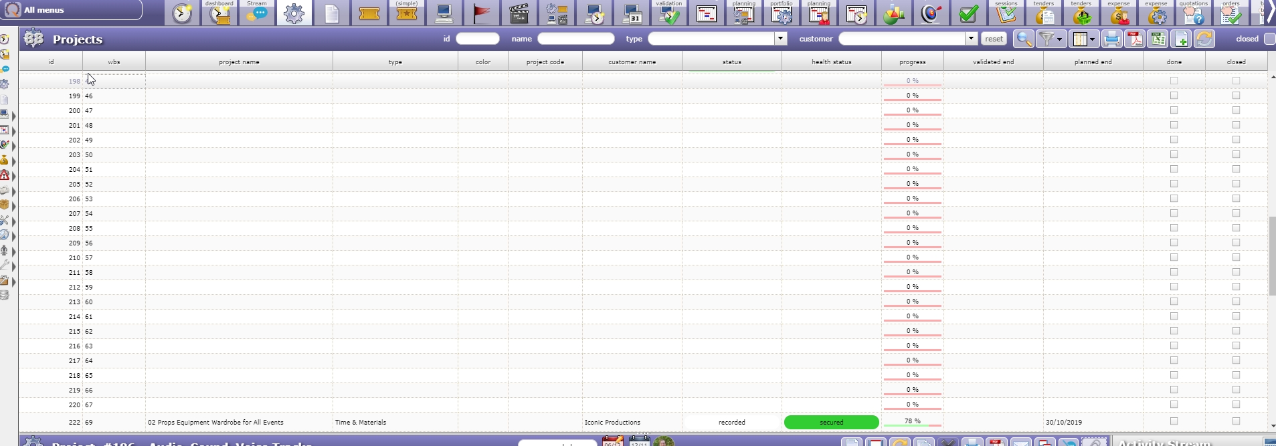Sort by planned end column header
This screenshot has height=446, width=1276.
1093,62
